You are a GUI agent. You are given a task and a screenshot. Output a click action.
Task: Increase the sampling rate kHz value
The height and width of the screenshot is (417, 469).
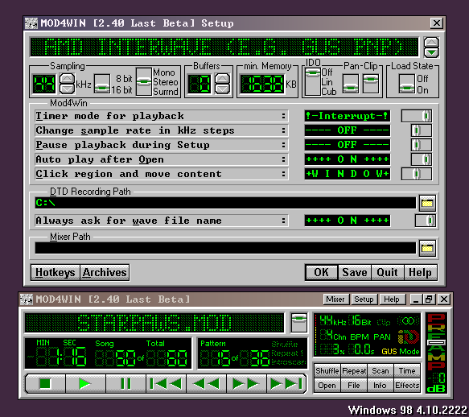coord(67,79)
